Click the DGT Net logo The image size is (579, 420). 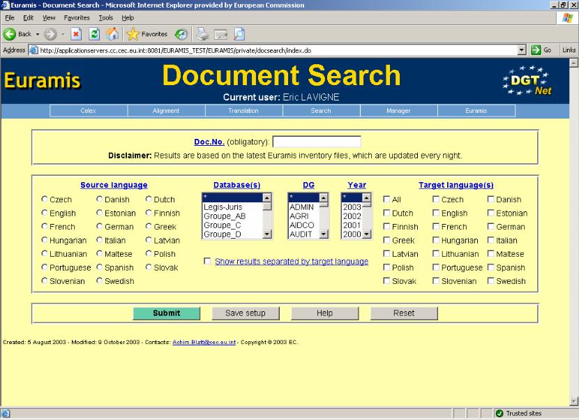click(527, 80)
